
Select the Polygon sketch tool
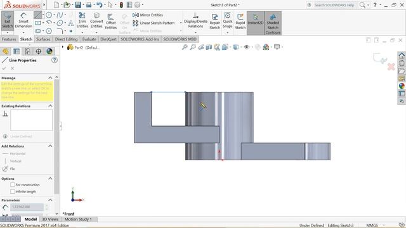(x=49, y=31)
